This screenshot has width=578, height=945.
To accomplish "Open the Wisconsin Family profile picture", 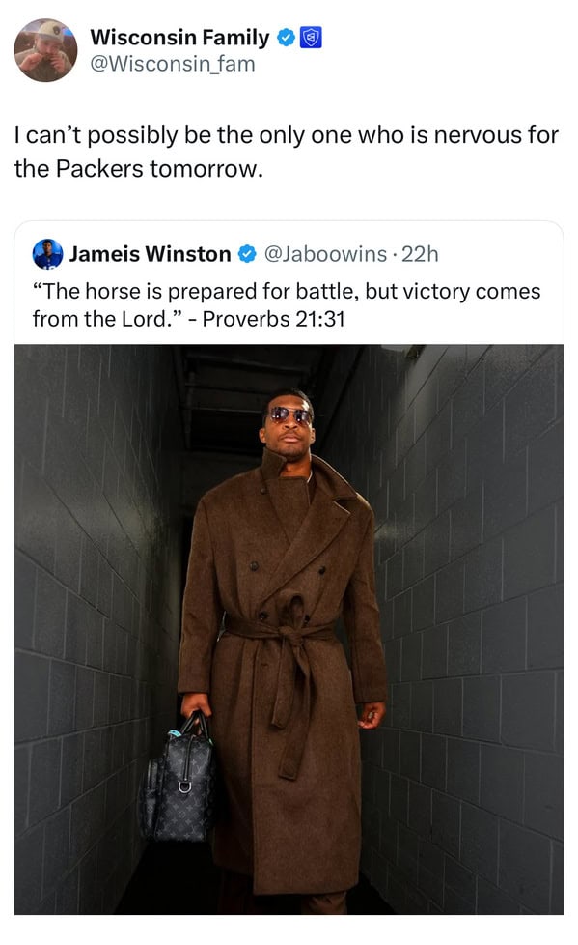I will click(x=45, y=50).
